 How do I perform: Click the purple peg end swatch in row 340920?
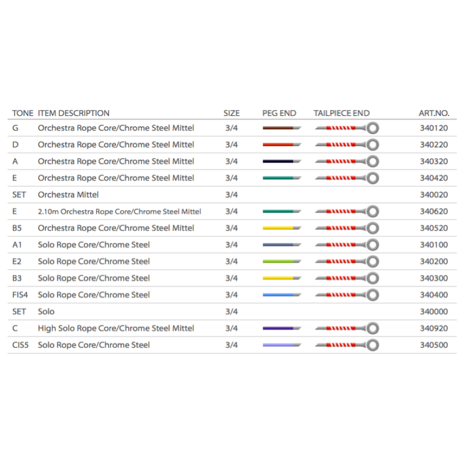click(282, 329)
